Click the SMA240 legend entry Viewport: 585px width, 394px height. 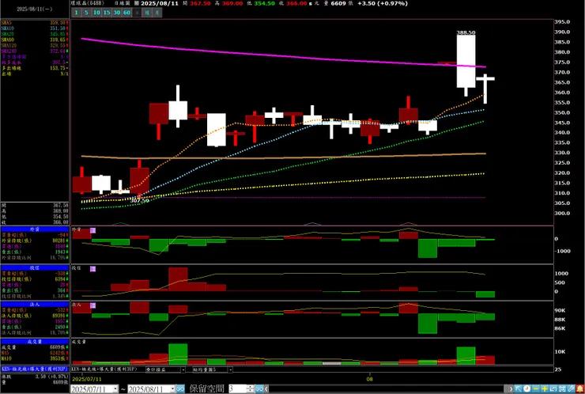tap(35, 51)
